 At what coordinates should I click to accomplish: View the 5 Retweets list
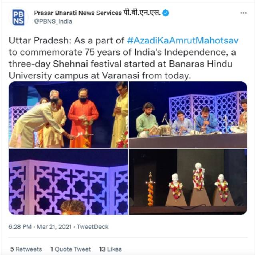coord(26,249)
